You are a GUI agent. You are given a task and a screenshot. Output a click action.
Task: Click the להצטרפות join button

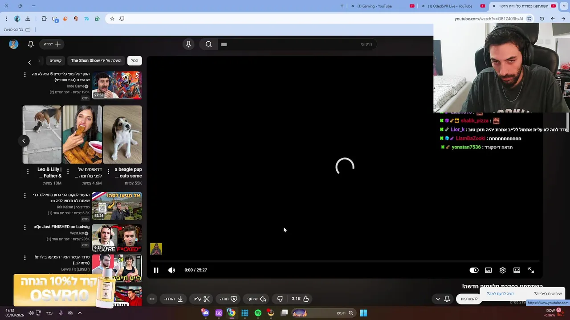pyautogui.click(x=469, y=299)
